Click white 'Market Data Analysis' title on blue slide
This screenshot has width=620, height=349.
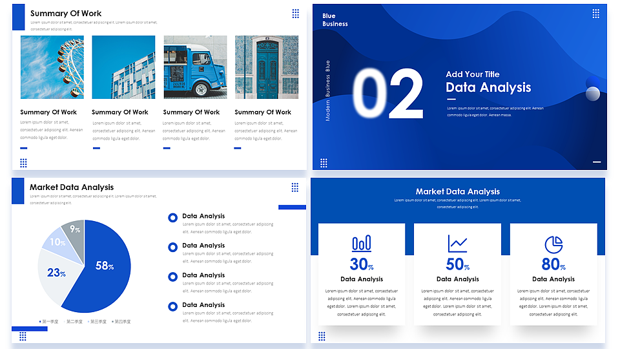457,191
